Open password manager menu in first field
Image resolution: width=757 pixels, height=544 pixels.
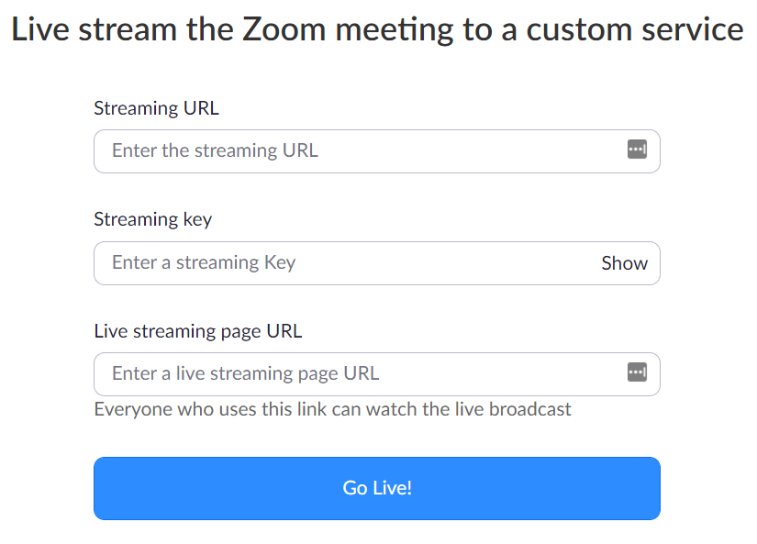click(x=637, y=150)
